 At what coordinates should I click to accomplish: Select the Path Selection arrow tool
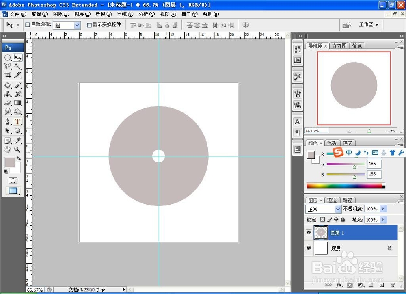pyautogui.click(x=7, y=130)
